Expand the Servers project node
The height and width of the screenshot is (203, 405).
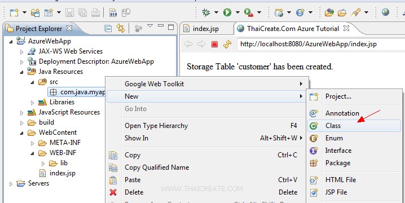11,184
